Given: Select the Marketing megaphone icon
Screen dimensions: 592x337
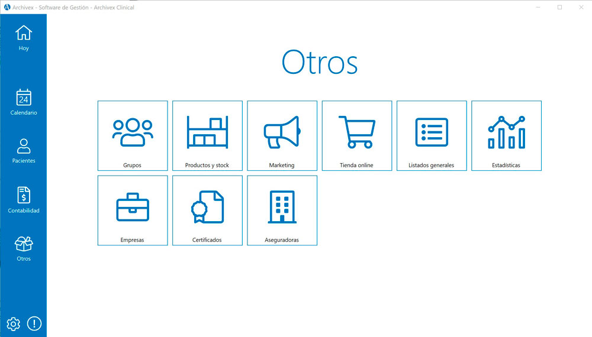Looking at the screenshot, I should click(282, 136).
